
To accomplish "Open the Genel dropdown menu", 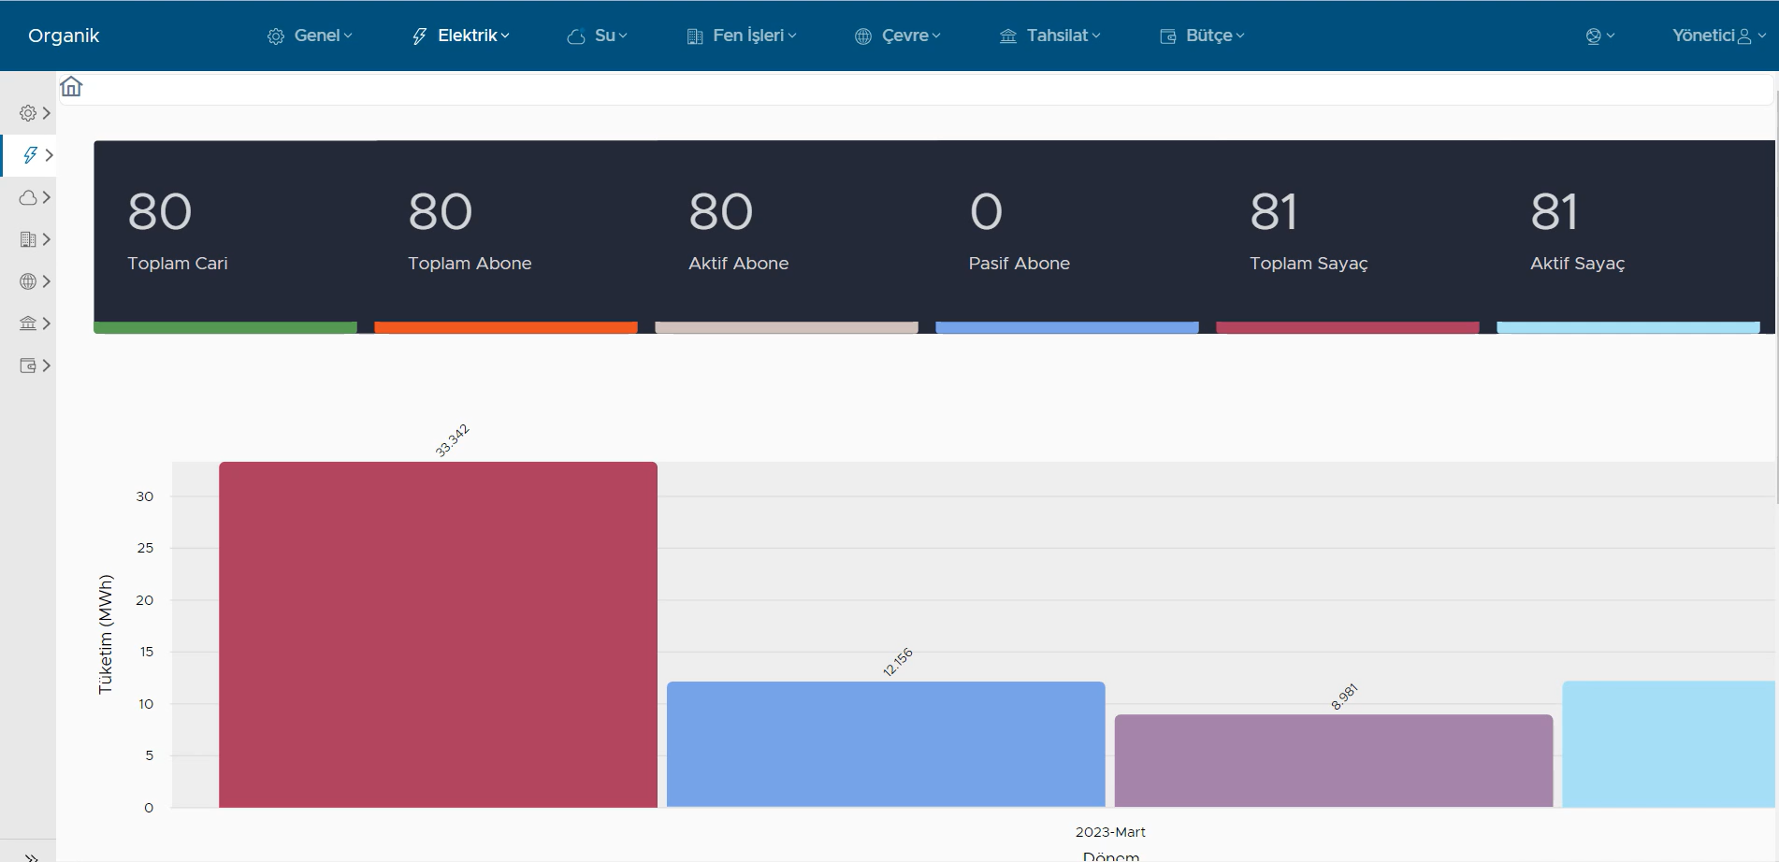I will [310, 36].
